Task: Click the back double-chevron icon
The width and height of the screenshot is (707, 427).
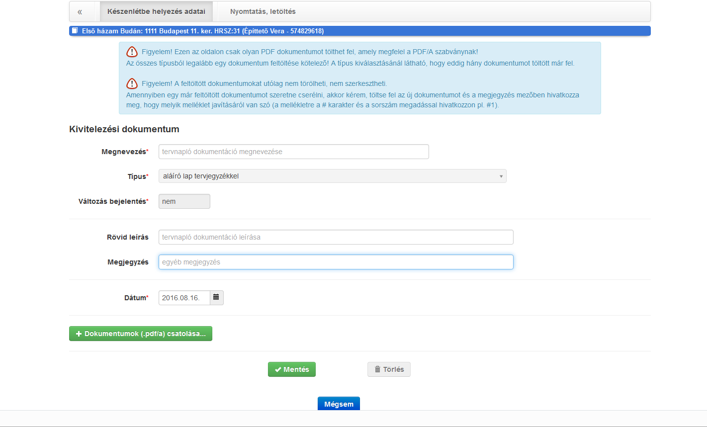Action: (x=80, y=11)
